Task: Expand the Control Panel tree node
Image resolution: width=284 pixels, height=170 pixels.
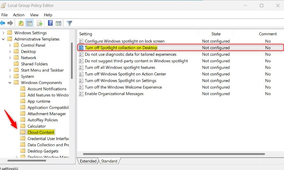Action: point(10,45)
